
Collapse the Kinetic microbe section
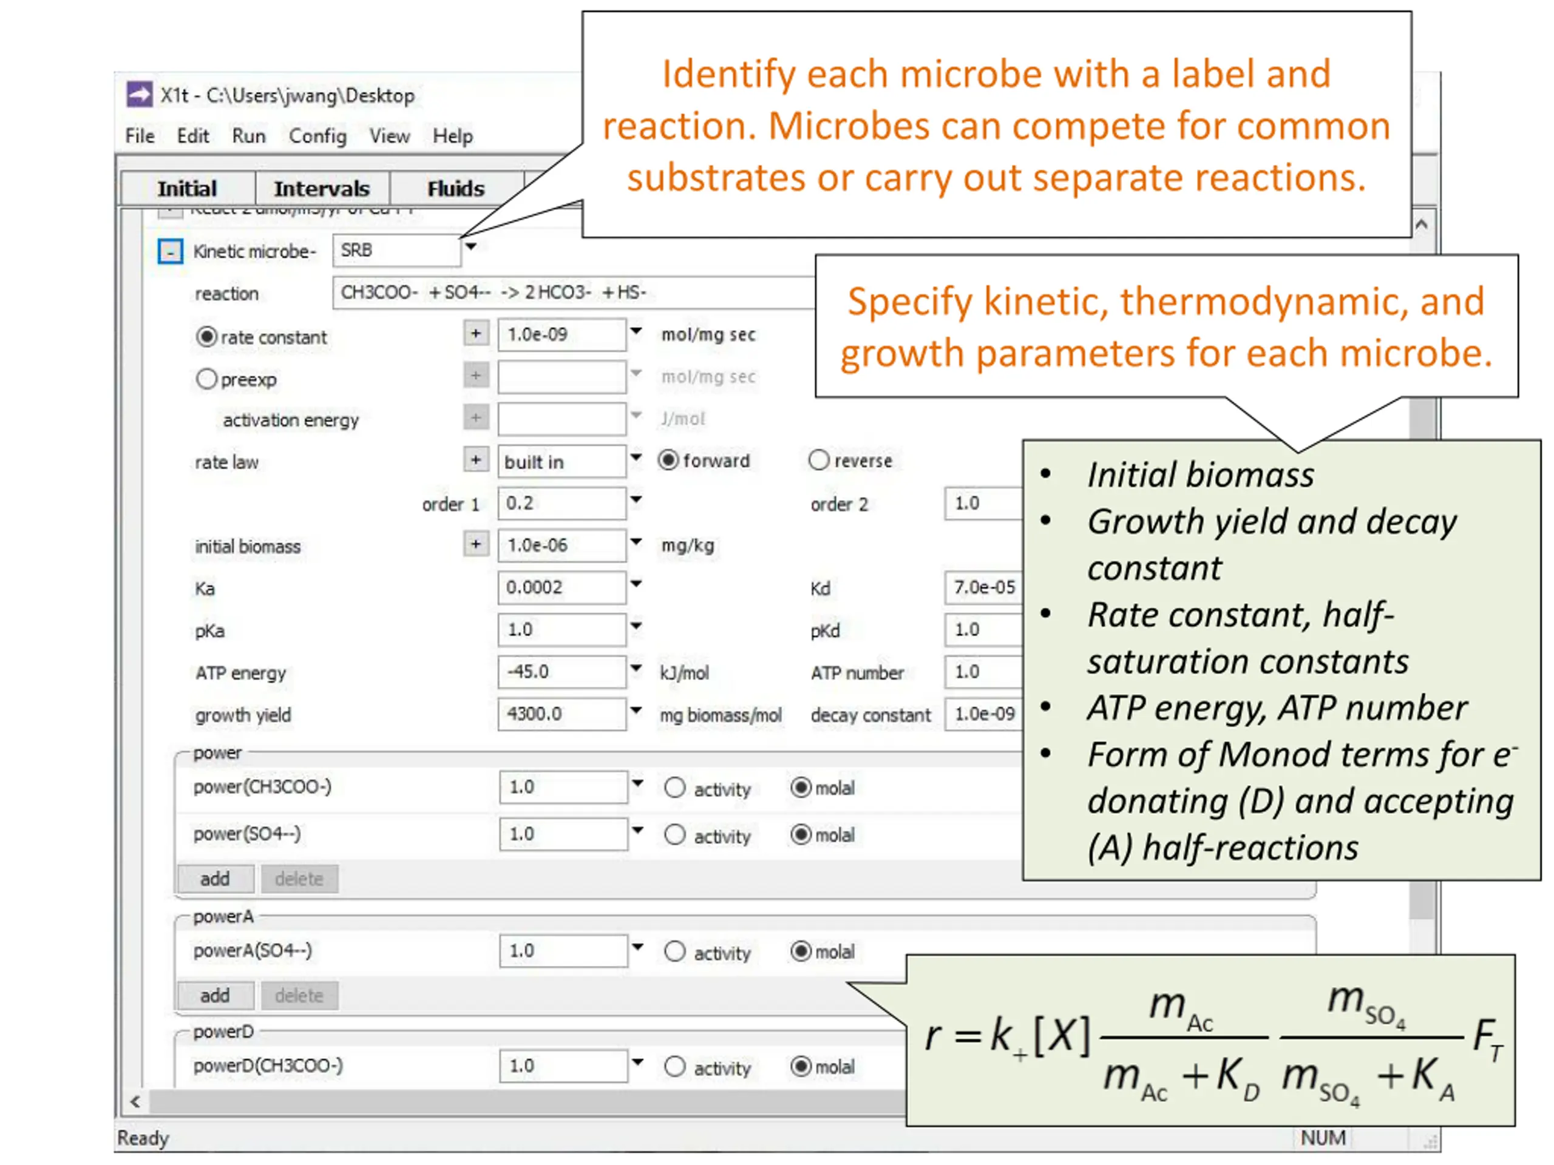[170, 251]
